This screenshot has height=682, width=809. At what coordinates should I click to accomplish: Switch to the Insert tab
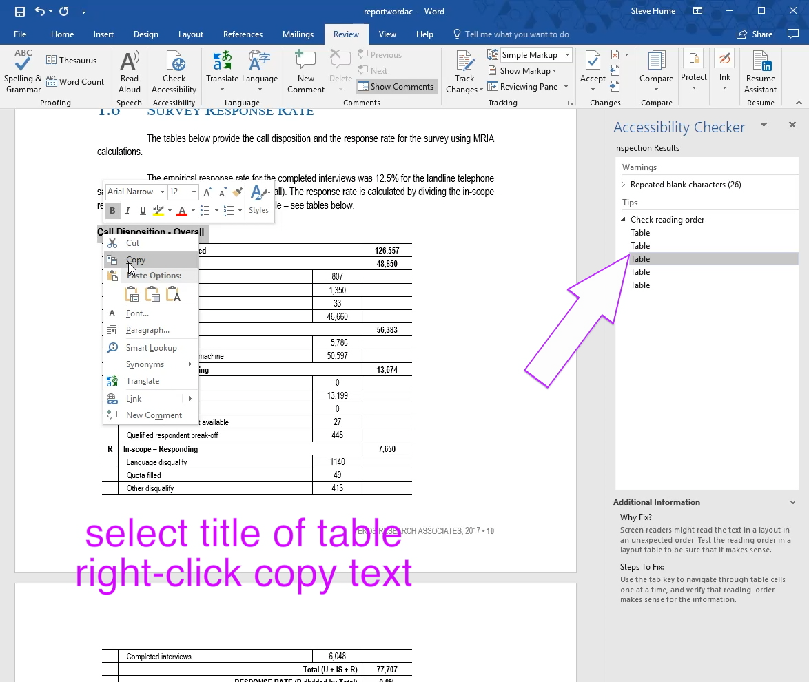click(103, 34)
